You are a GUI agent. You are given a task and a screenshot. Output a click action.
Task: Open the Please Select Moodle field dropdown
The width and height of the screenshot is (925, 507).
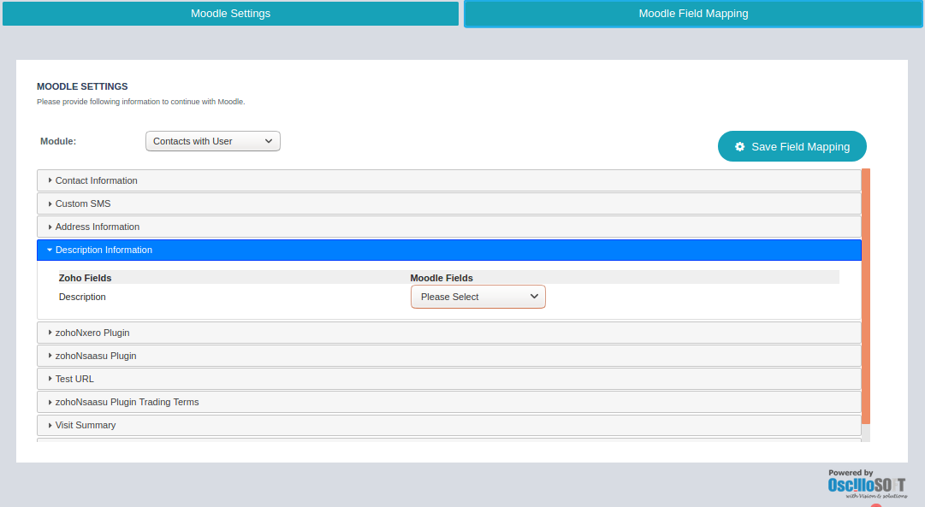(x=477, y=297)
